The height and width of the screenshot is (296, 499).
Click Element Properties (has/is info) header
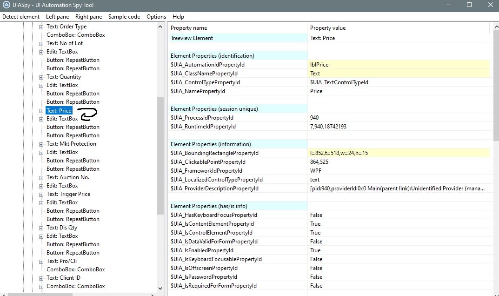(x=237, y=206)
